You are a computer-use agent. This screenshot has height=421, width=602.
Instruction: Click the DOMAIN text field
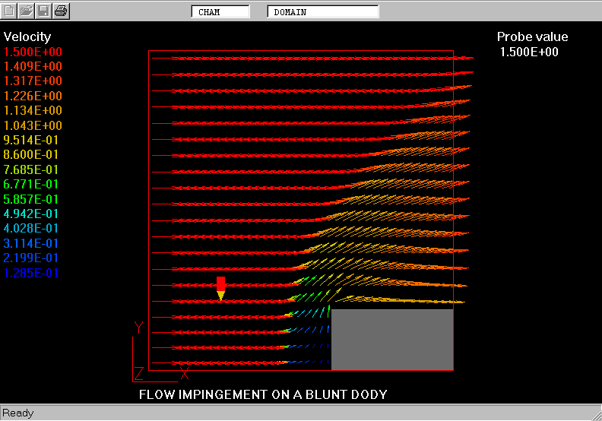[x=322, y=12]
